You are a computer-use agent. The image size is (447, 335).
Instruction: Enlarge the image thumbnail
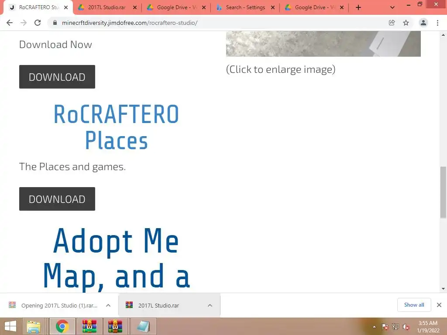323,44
